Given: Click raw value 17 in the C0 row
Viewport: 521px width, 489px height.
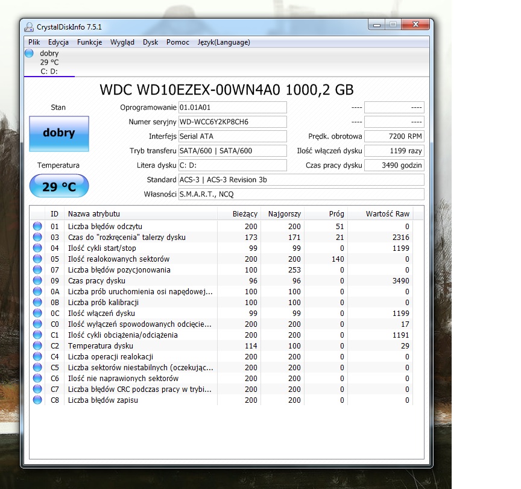Looking at the screenshot, I should tap(405, 324).
